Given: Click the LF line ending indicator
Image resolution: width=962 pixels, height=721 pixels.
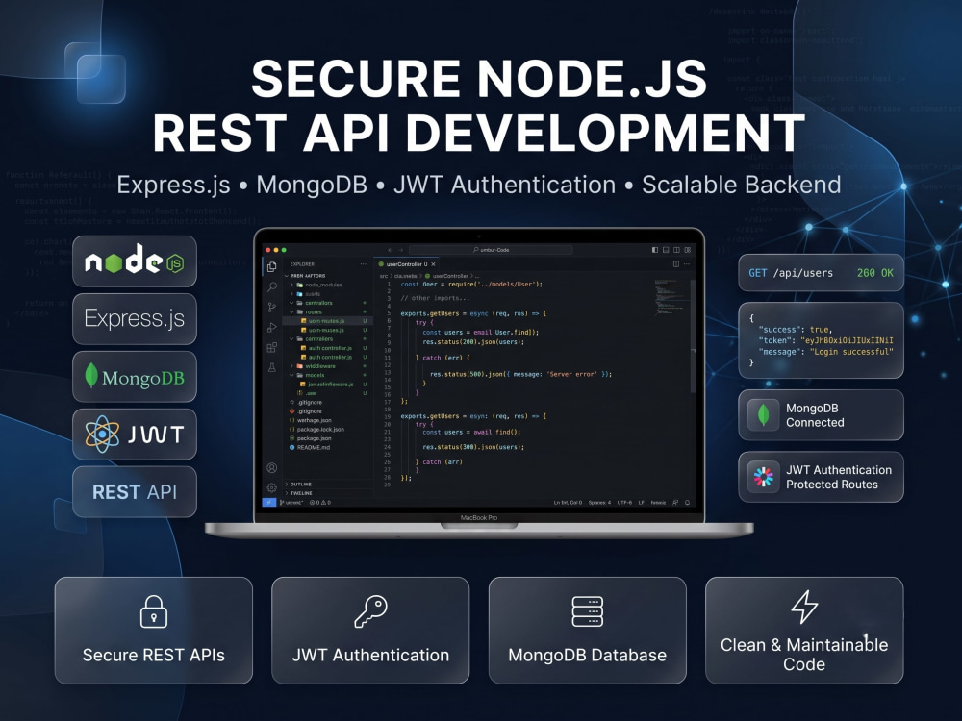Looking at the screenshot, I should 641,502.
